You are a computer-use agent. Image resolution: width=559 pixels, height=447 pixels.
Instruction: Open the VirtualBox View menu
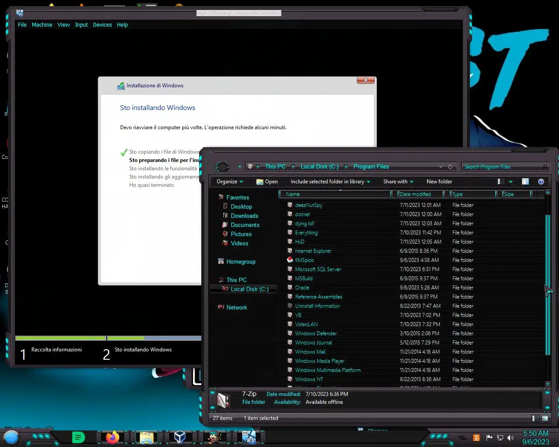pyautogui.click(x=64, y=25)
